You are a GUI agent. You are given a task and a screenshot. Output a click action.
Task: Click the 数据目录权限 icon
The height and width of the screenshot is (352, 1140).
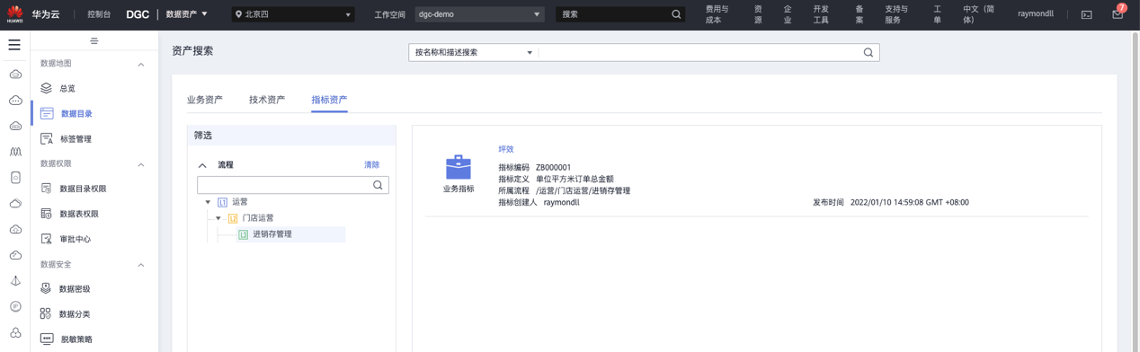(x=47, y=189)
